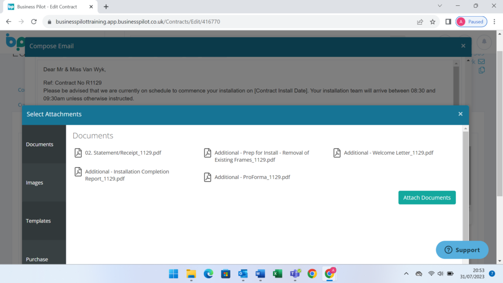Image resolution: width=503 pixels, height=283 pixels.
Task: Open the active Chrome profile window in taskbar
Action: tap(330, 274)
